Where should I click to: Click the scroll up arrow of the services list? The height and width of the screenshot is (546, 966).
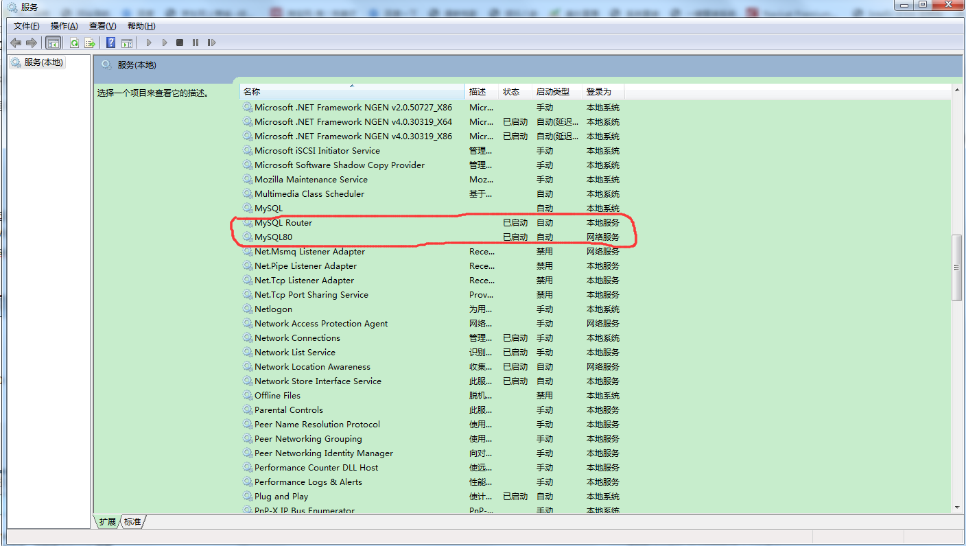click(957, 90)
